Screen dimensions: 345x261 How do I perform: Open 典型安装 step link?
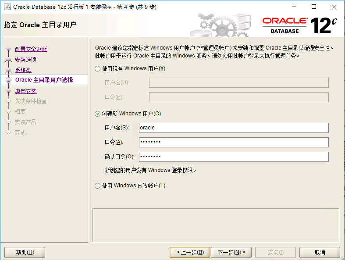click(x=26, y=91)
